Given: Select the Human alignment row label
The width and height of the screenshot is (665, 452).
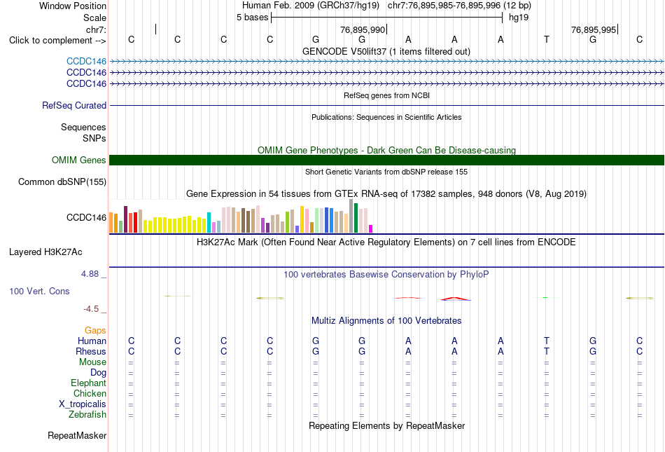Looking at the screenshot, I should pyautogui.click(x=92, y=341).
